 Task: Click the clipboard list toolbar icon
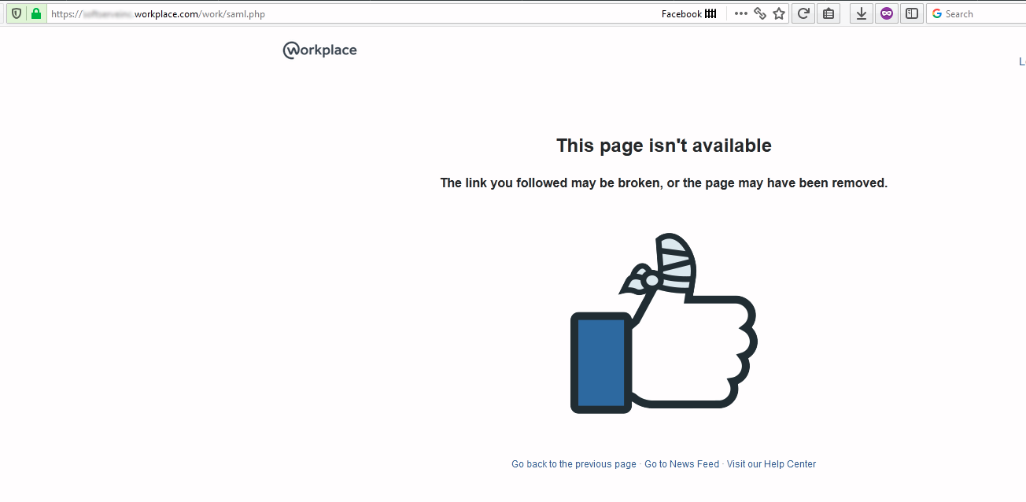pyautogui.click(x=828, y=13)
